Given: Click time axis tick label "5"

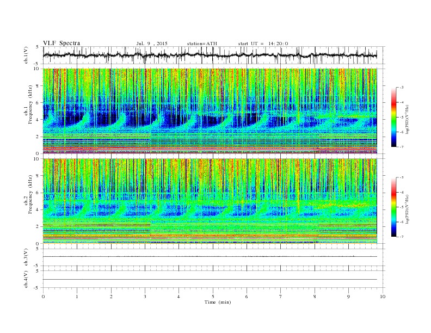Looking at the screenshot, I should coord(213,297).
